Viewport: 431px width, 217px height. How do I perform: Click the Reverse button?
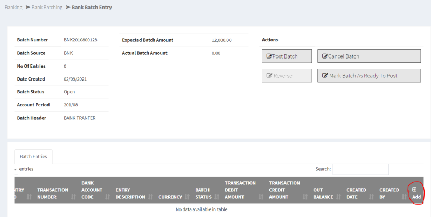[287, 76]
